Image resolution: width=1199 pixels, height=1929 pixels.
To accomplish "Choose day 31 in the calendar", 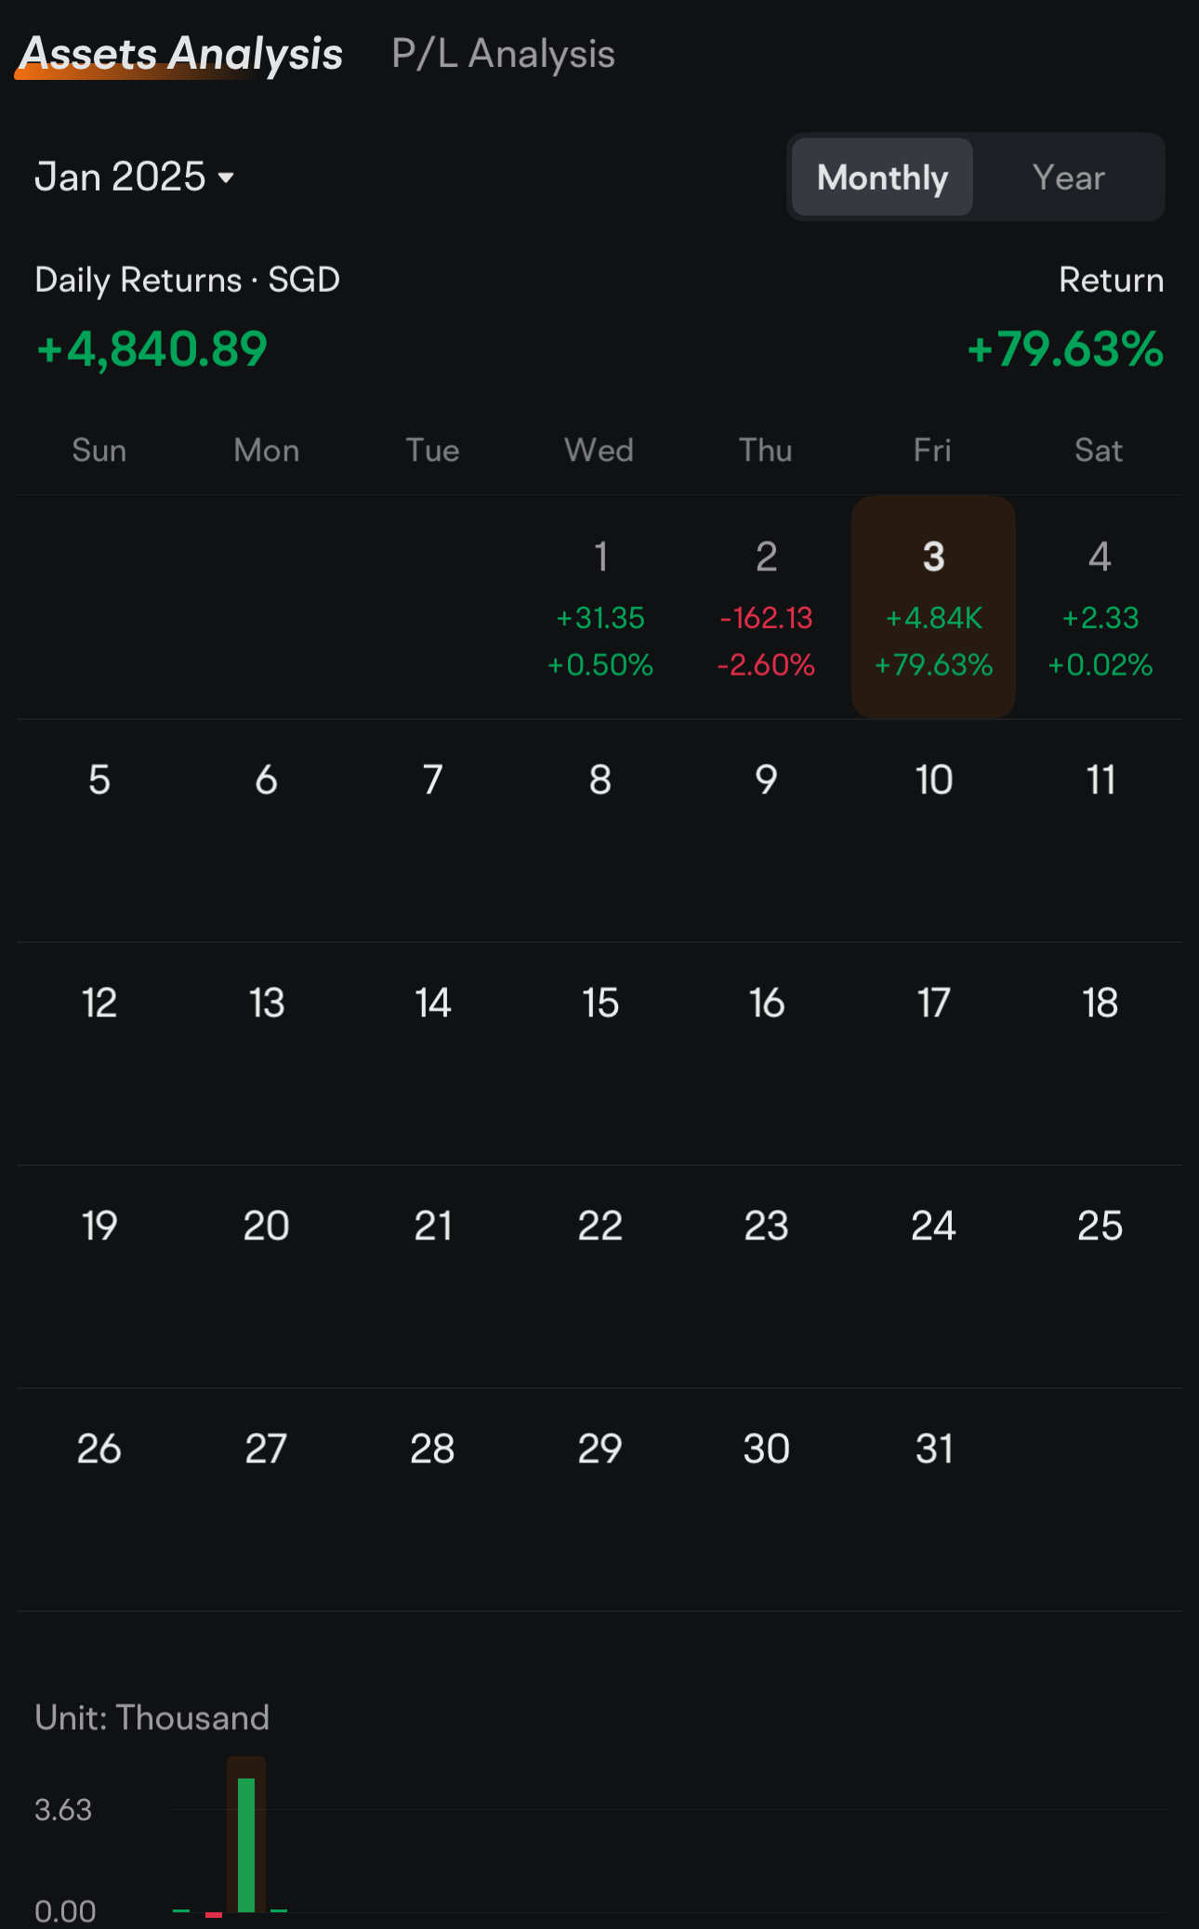I will [x=933, y=1450].
